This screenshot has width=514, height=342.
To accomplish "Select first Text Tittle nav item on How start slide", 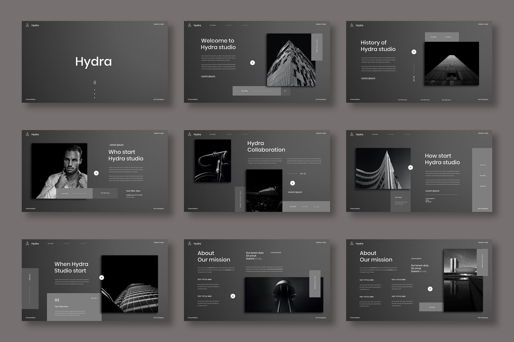I will [375, 135].
